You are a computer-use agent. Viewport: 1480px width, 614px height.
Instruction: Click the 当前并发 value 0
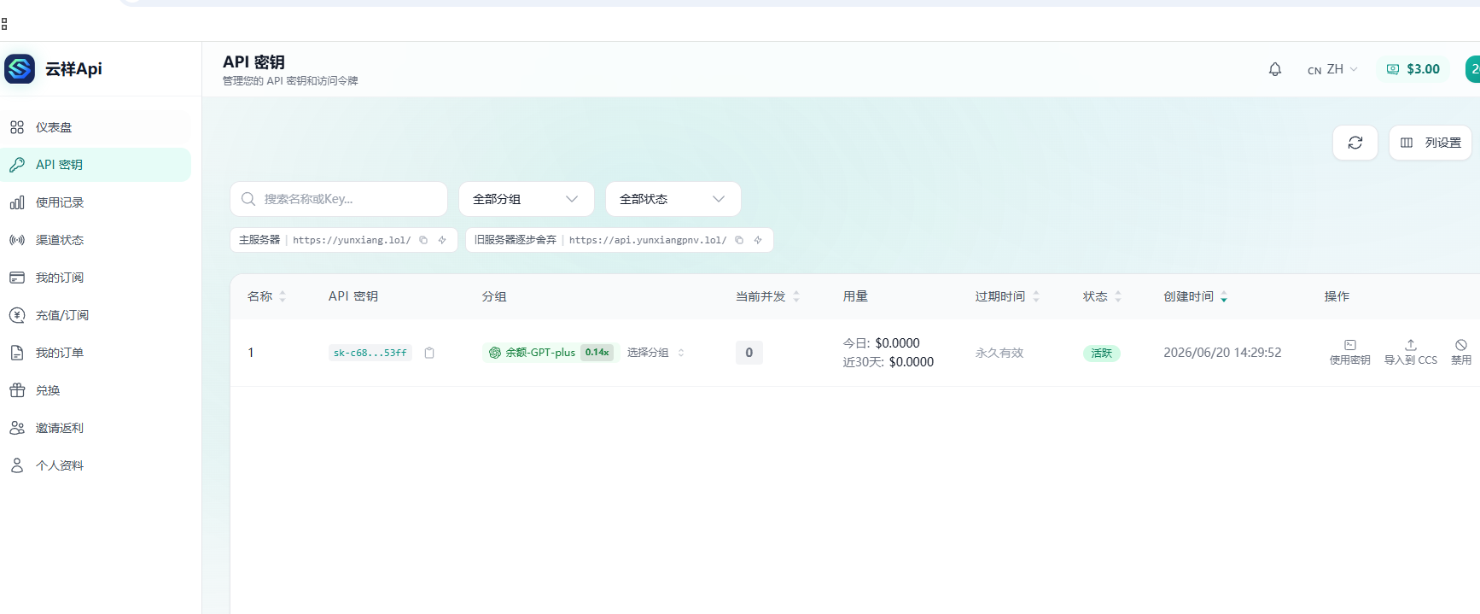pos(749,353)
